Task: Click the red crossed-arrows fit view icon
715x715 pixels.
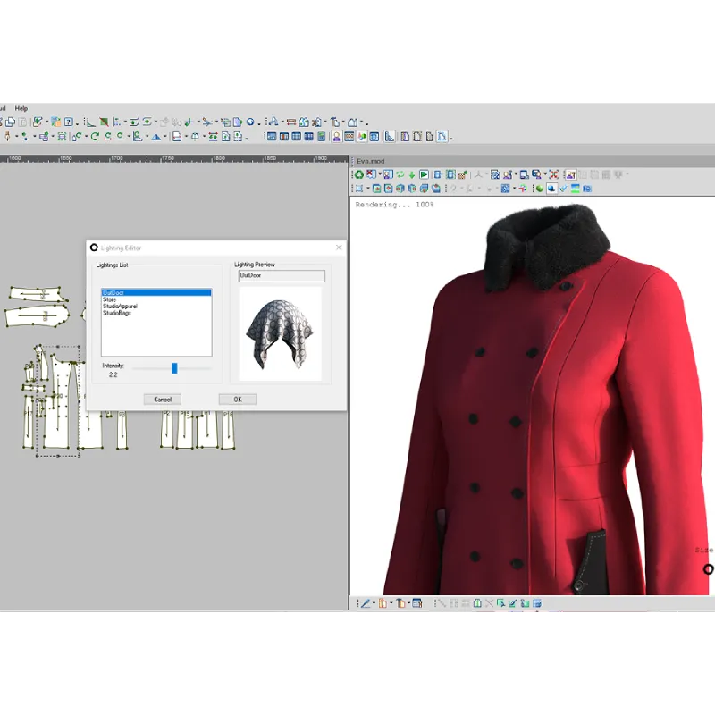Action: (553, 174)
